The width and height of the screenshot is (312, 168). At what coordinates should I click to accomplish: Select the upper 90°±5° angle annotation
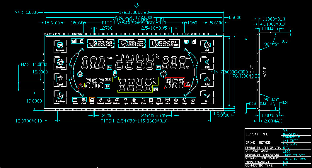271,44
